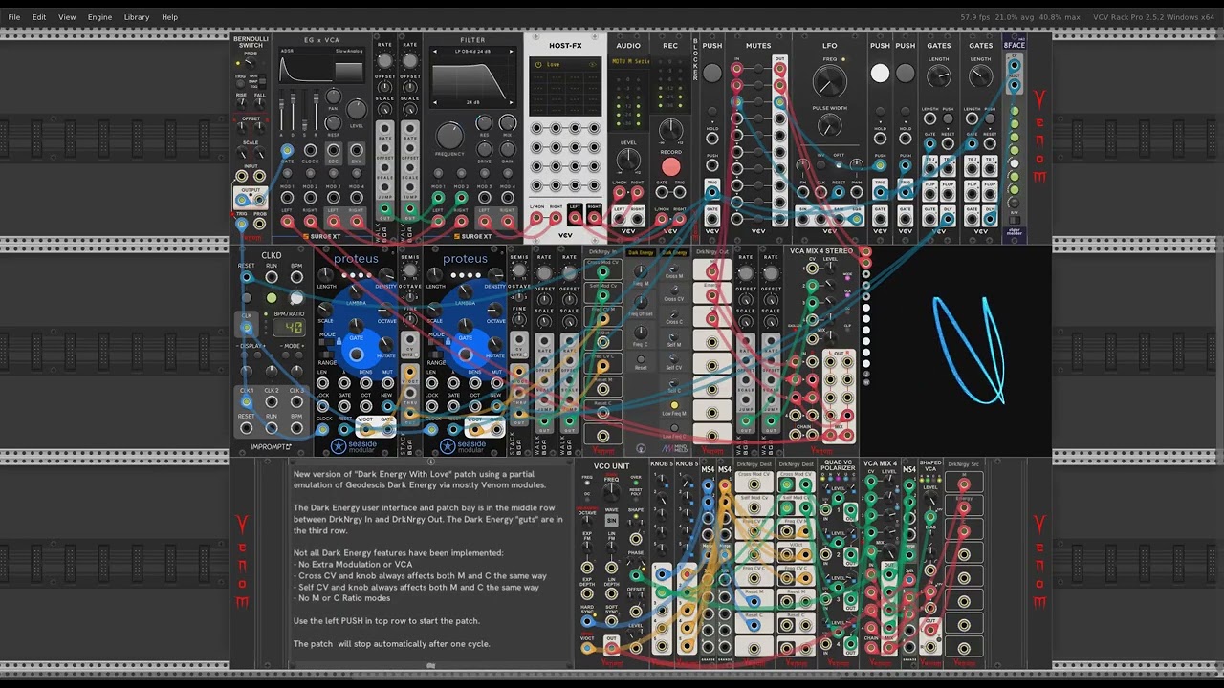
Task: Open the File menu
Action: pyautogui.click(x=14, y=17)
